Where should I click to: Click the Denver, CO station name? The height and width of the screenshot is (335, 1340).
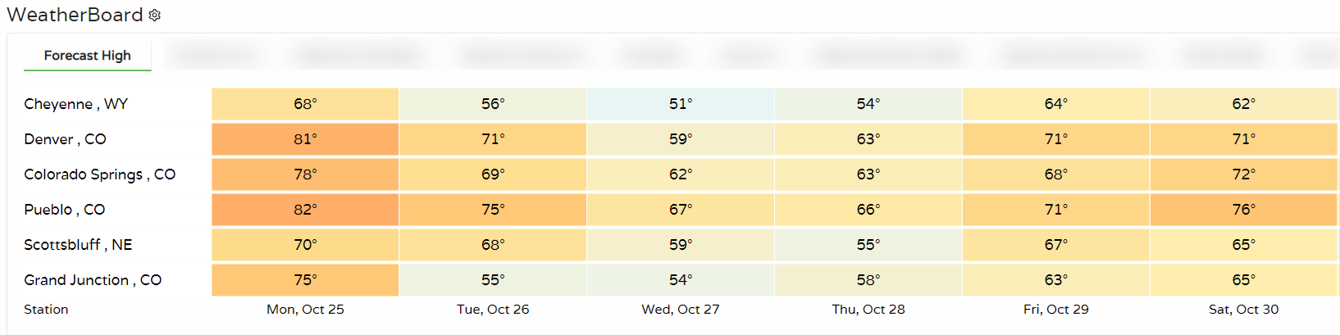click(65, 139)
